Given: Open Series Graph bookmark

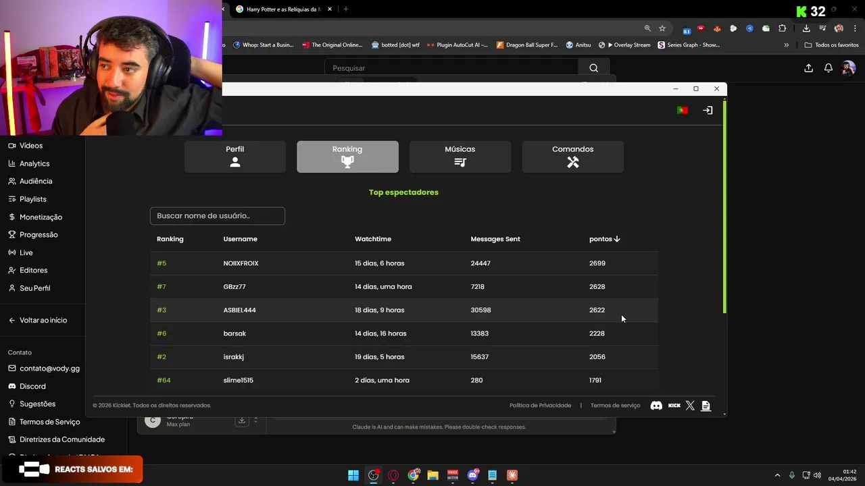Looking at the screenshot, I should pos(689,45).
